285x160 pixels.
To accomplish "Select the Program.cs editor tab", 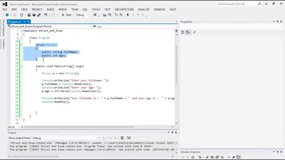I will tap(15, 22).
